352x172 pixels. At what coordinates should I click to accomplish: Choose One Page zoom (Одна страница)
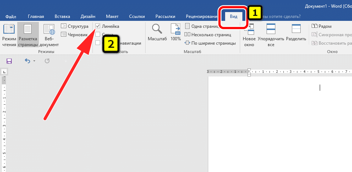point(202,26)
